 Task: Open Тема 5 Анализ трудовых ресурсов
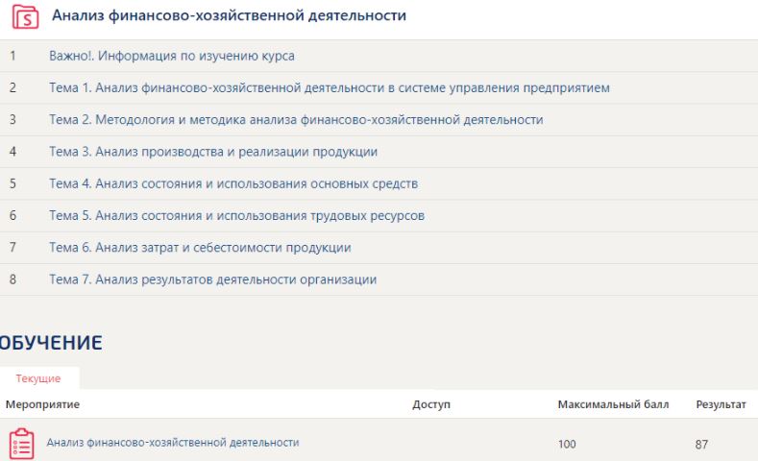(x=237, y=215)
